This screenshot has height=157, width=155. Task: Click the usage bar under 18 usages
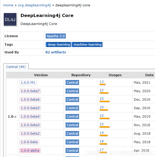pyautogui.click(x=103, y=144)
